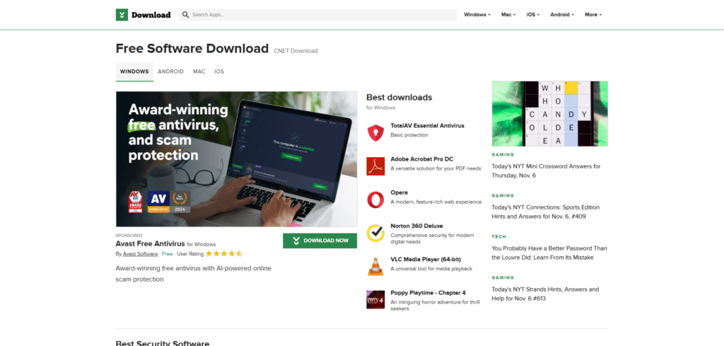Viewport: 724px width, 346px height.
Task: Open the VLC Media Player cone icon
Action: (x=375, y=267)
